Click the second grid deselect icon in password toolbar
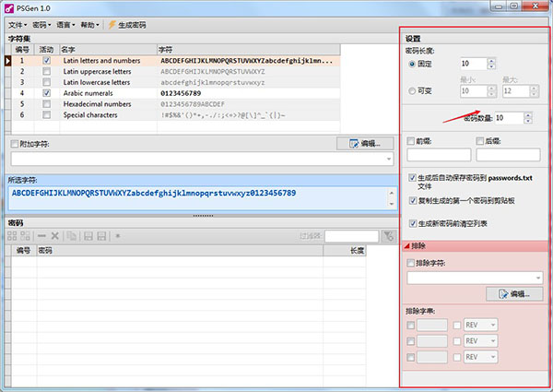Image resolution: width=553 pixels, height=392 pixels. (x=26, y=236)
